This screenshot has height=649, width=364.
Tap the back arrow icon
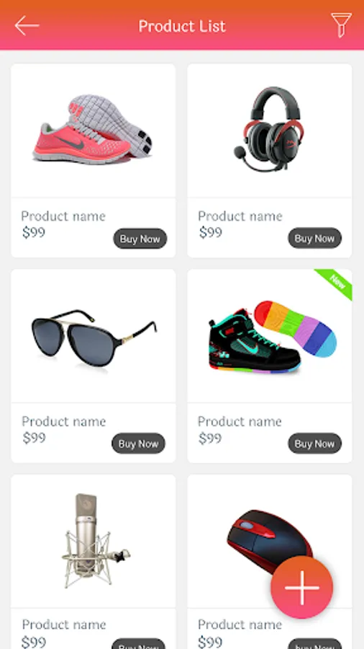[x=27, y=26]
